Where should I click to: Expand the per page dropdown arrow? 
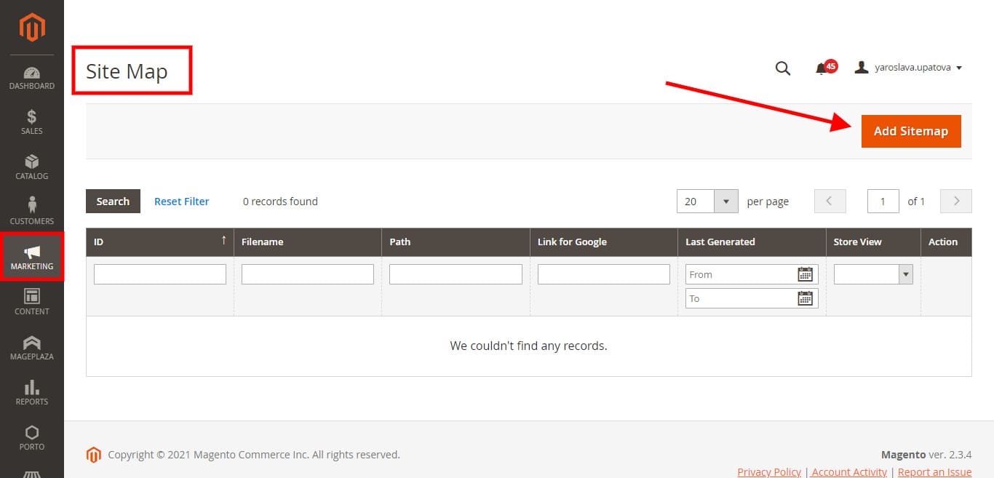pyautogui.click(x=726, y=202)
